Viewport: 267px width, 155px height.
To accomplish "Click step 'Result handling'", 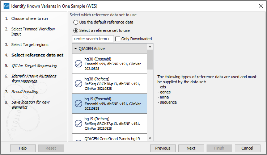I will click(x=25, y=92).
